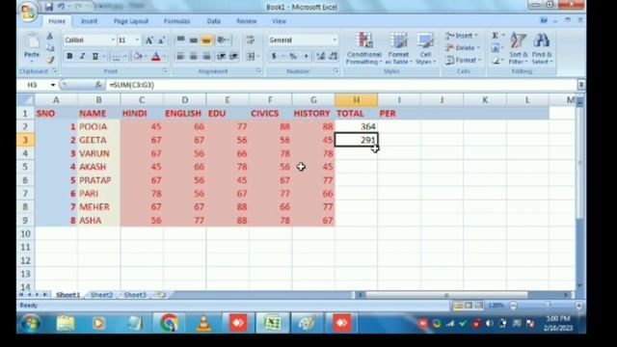This screenshot has height=347, width=617.
Task: Open Cell Styles gallery
Action: [425, 48]
